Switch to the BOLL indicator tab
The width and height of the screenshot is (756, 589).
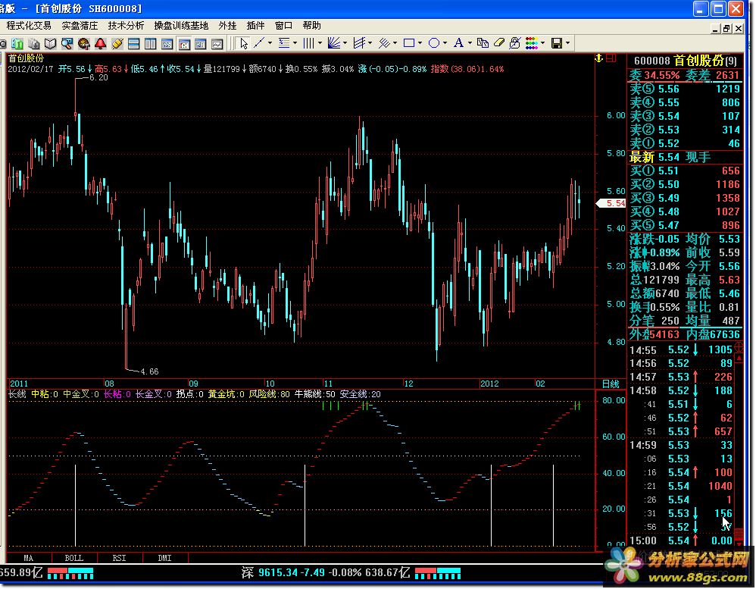point(74,558)
